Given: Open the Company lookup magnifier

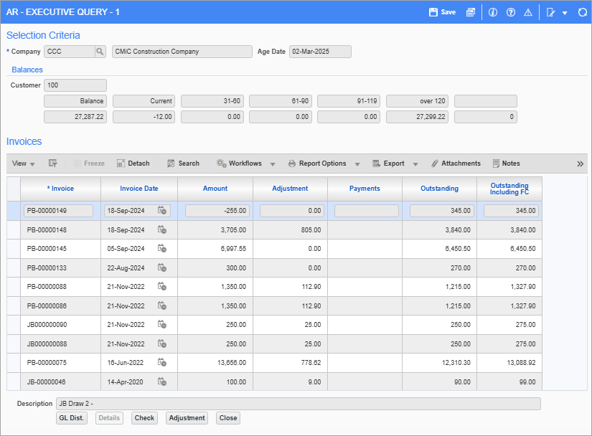Looking at the screenshot, I should click(x=100, y=52).
